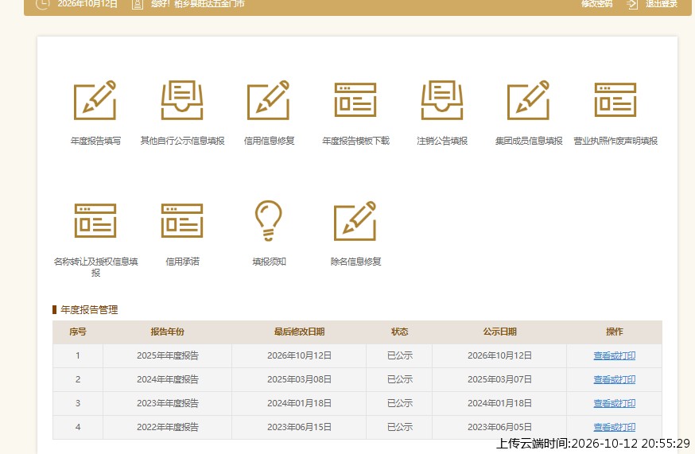Click the 年度报告管理 section heading
Image resolution: width=695 pixels, height=454 pixels.
point(89,310)
